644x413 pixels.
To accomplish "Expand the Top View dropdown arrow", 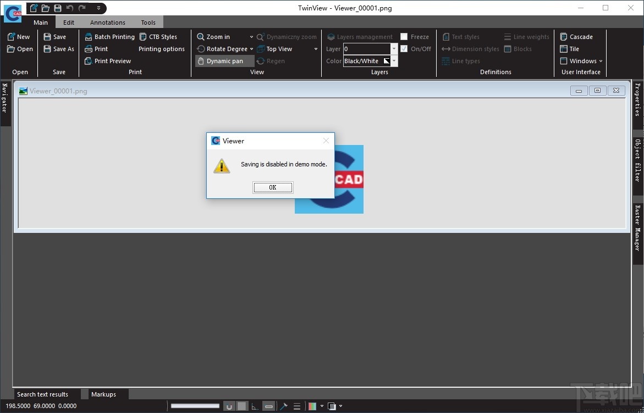I will click(316, 49).
